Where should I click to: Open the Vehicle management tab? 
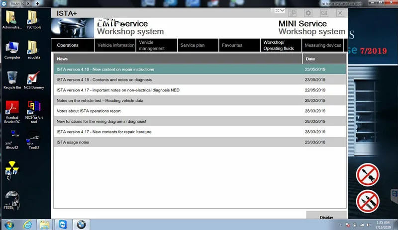pyautogui.click(x=156, y=45)
